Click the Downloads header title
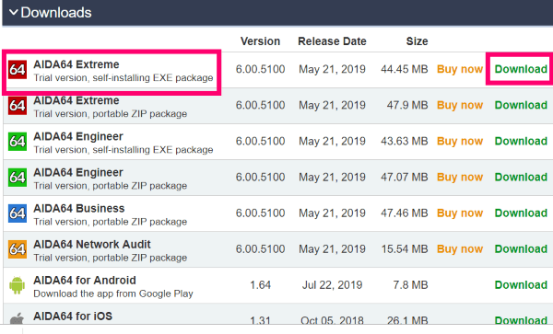This screenshot has height=334, width=553. pyautogui.click(x=56, y=13)
